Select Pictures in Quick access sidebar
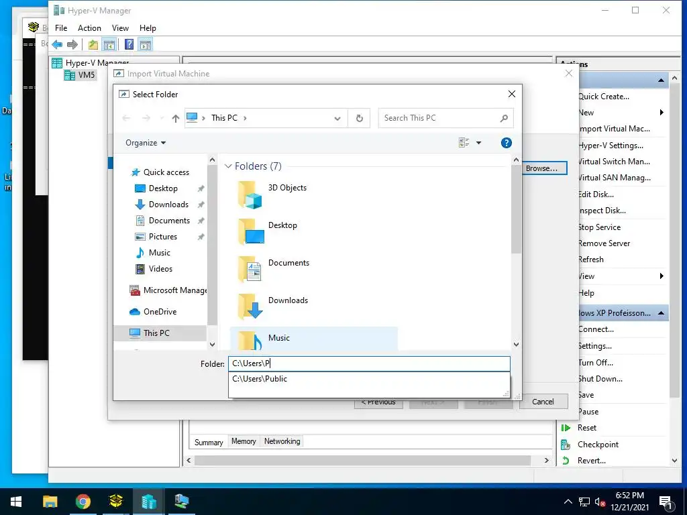This screenshot has width=687, height=515. [x=162, y=237]
